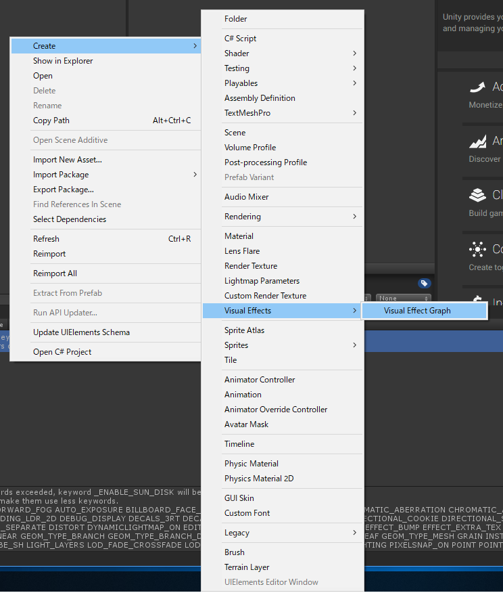Select Export Package...
This screenshot has width=503, height=593.
105,190
